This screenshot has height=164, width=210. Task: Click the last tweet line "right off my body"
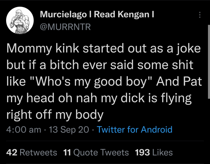tap(55, 115)
